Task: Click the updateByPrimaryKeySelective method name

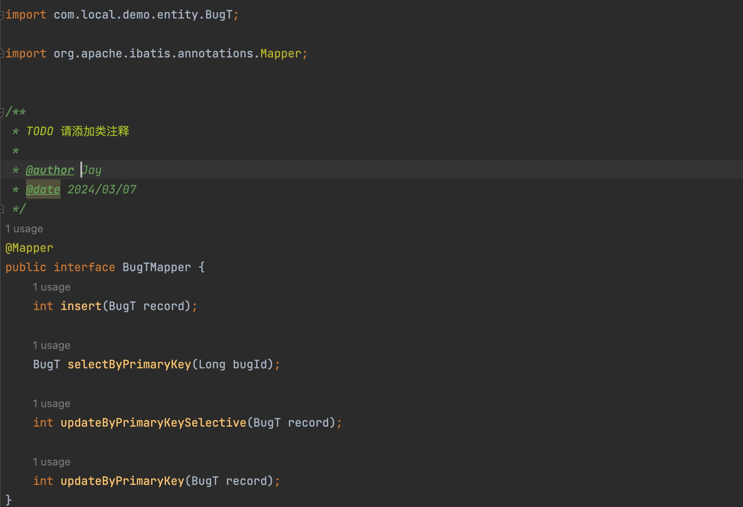Action: point(153,423)
